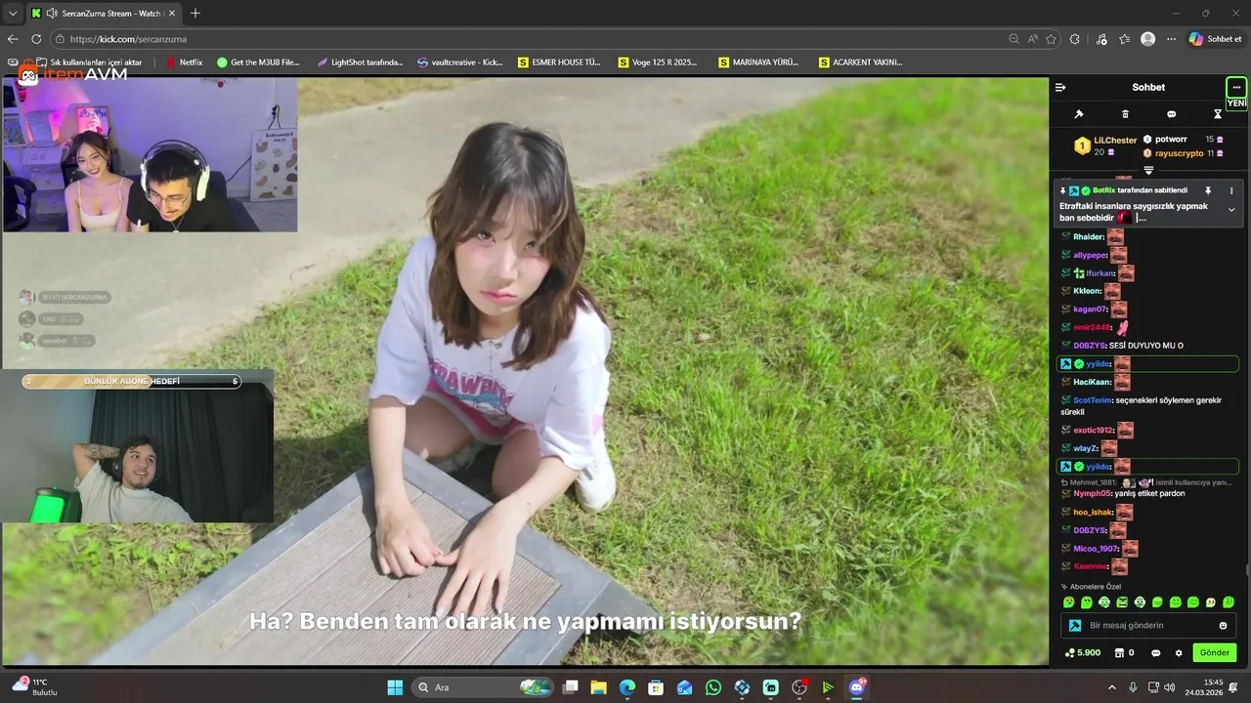Viewport: 1251px width, 703px height.
Task: Open the browser profile avatar
Action: (1147, 39)
